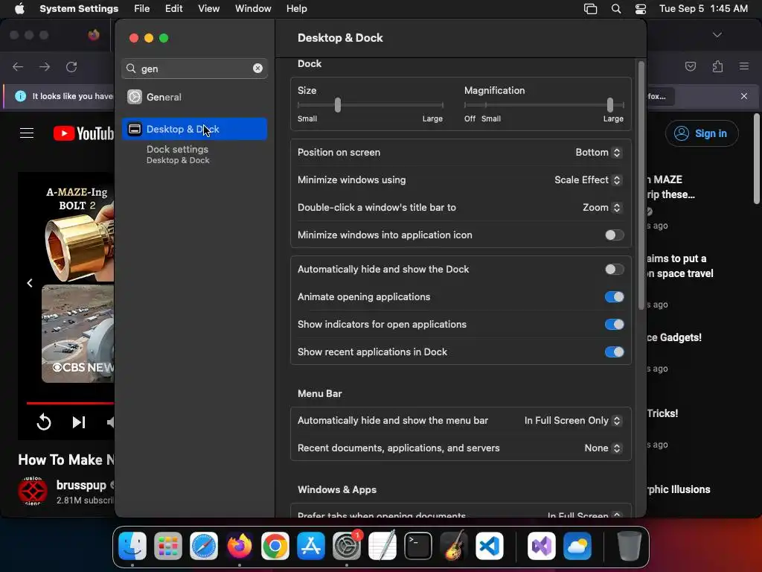This screenshot has height=572, width=762.
Task: Open the Window menu
Action: pyautogui.click(x=253, y=9)
